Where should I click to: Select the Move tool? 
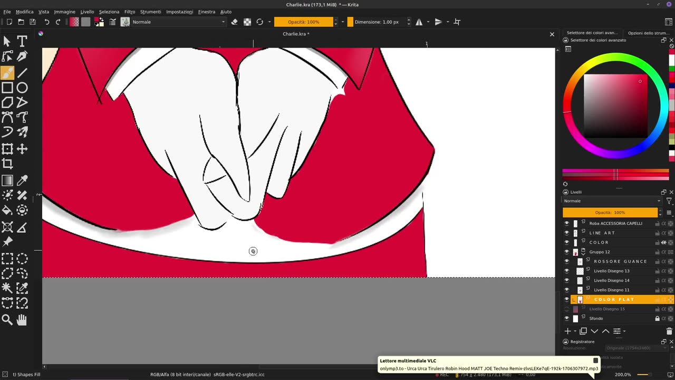click(22, 149)
